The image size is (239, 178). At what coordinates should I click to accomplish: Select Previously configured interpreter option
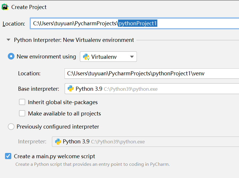[11, 127]
